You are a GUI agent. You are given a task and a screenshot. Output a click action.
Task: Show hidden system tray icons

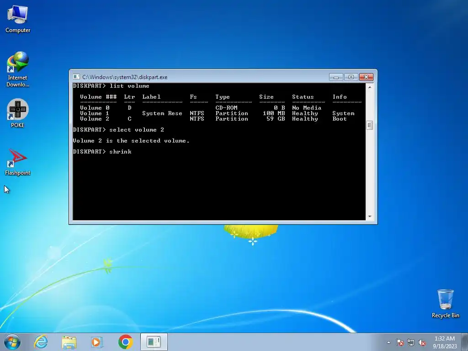388,342
